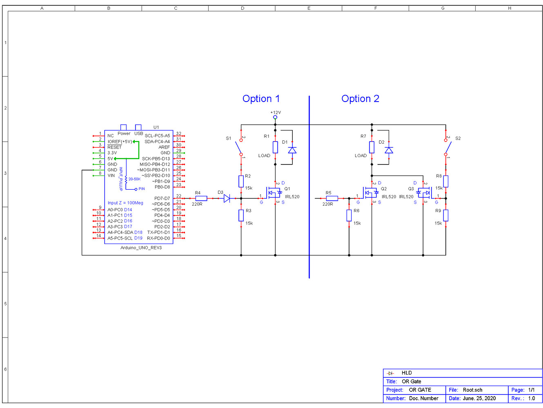Select pull-down resistor R3
This screenshot has height=408, width=543.
coord(241,216)
